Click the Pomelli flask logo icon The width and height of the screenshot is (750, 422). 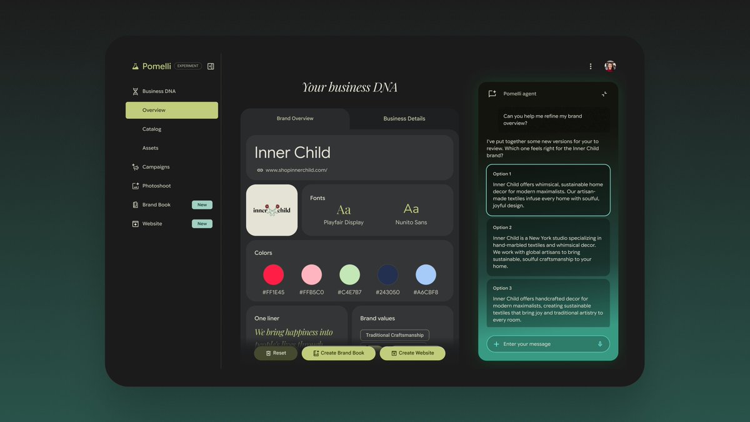(135, 66)
